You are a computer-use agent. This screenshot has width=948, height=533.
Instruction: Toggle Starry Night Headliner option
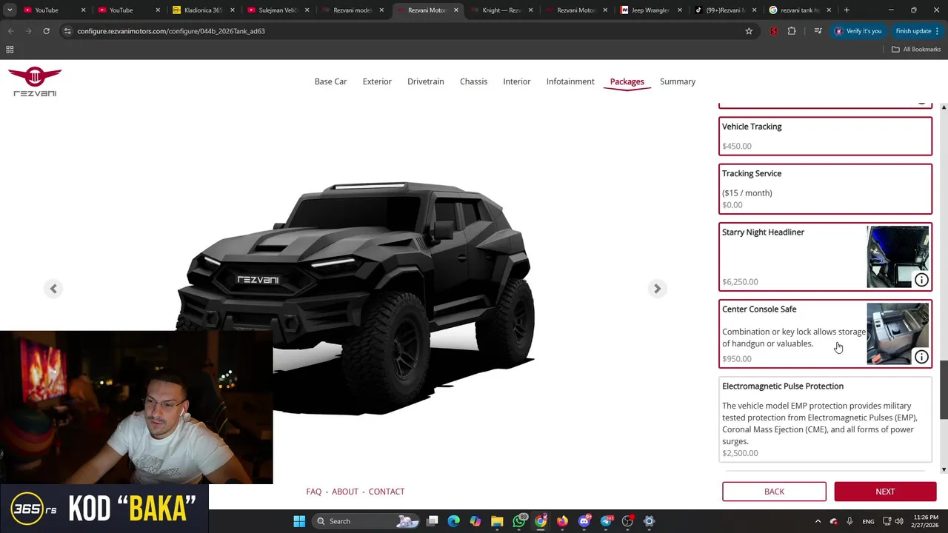pos(825,257)
